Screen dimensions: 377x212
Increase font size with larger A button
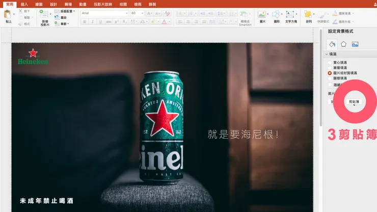point(150,13)
